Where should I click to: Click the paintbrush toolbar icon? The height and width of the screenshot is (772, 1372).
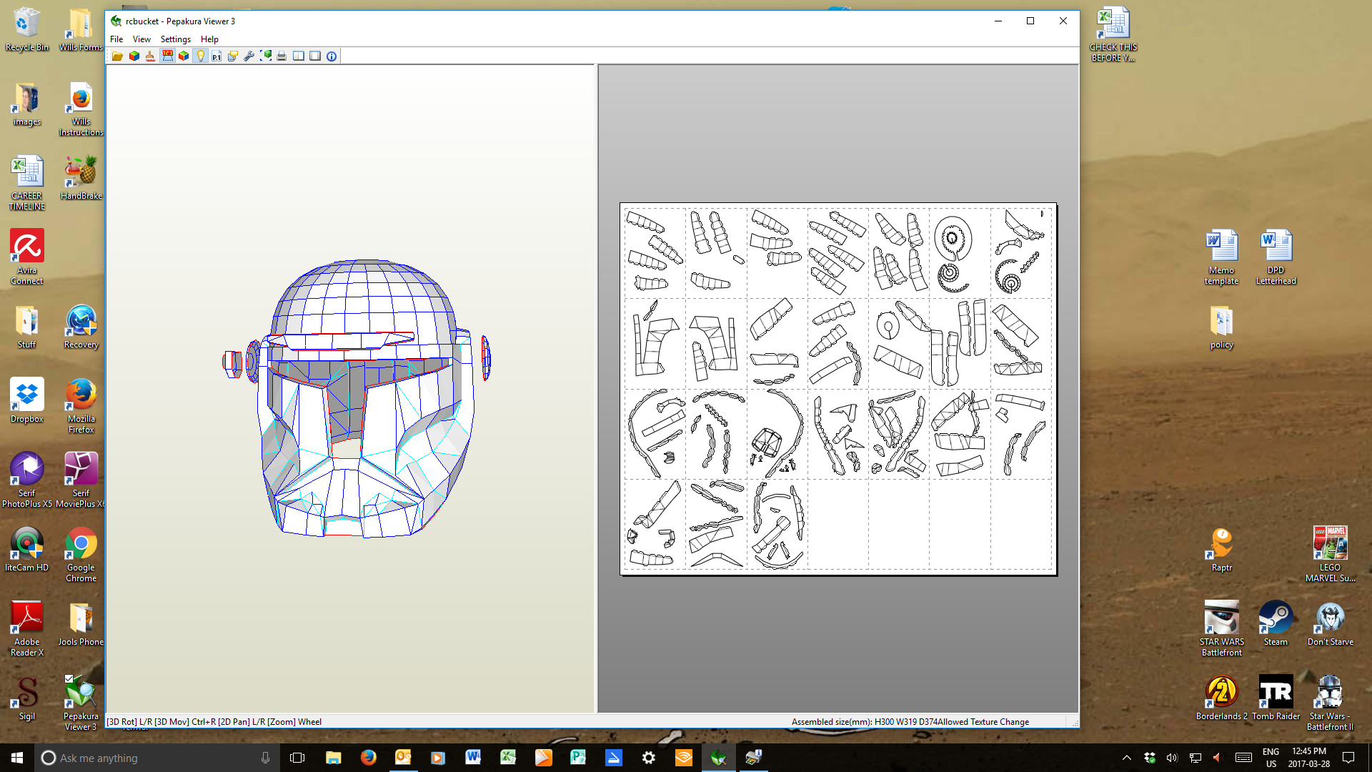[x=150, y=56]
